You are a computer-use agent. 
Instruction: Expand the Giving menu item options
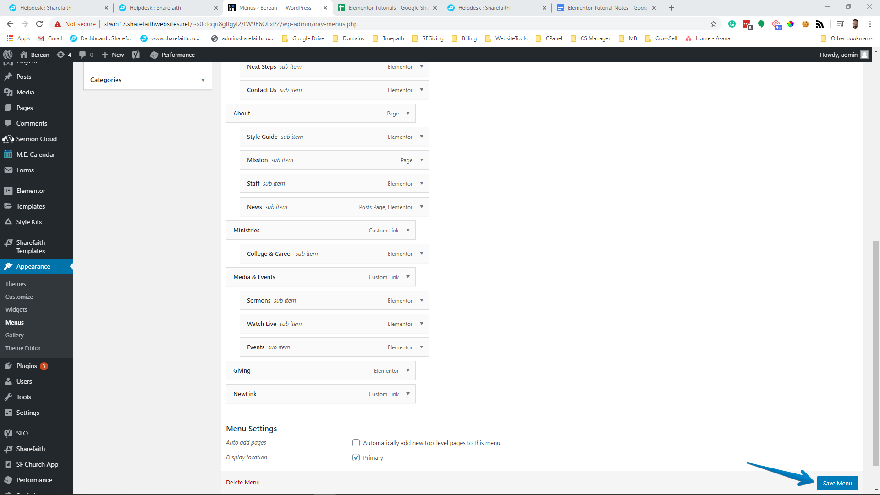pos(407,370)
